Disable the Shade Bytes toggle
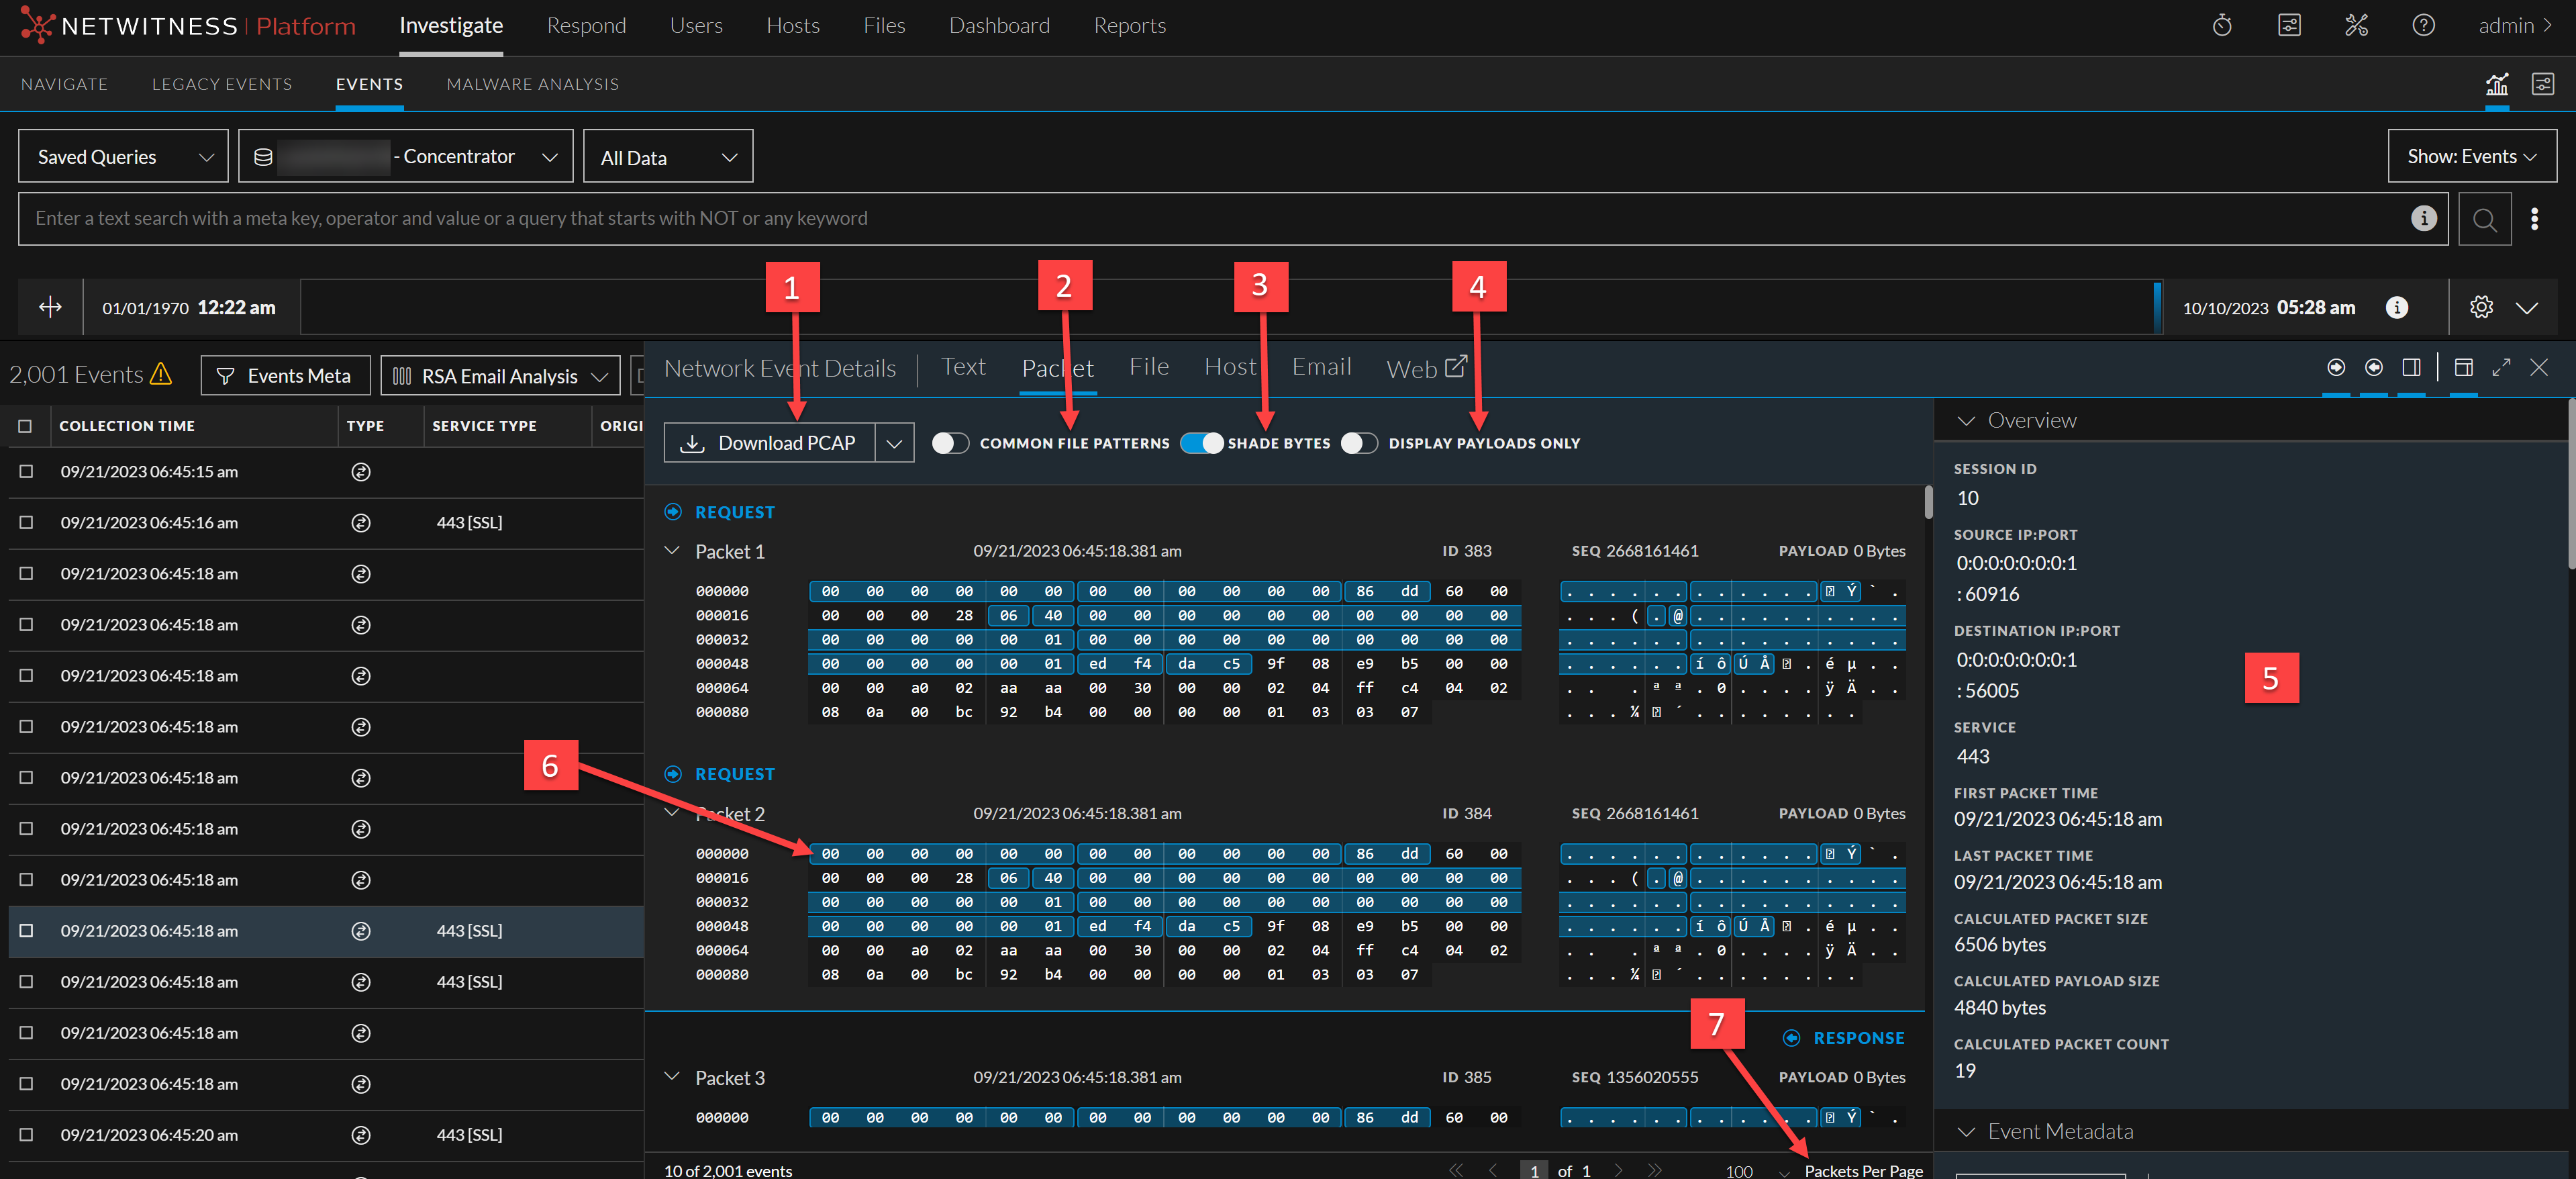This screenshot has height=1179, width=2576. [x=1201, y=443]
